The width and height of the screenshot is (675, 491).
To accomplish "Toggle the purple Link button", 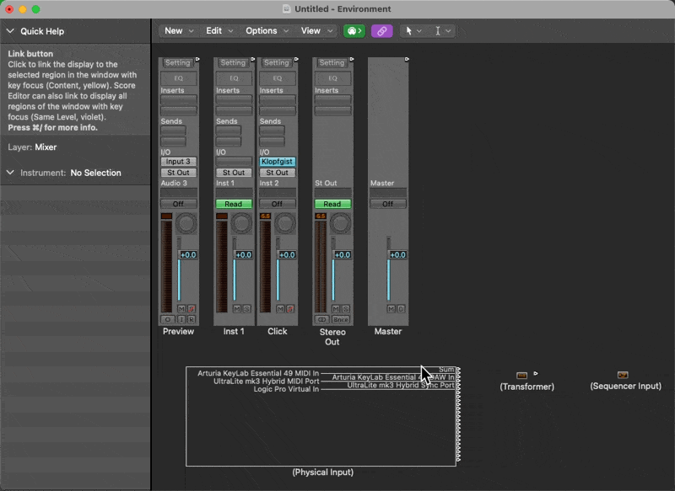I will [x=381, y=31].
